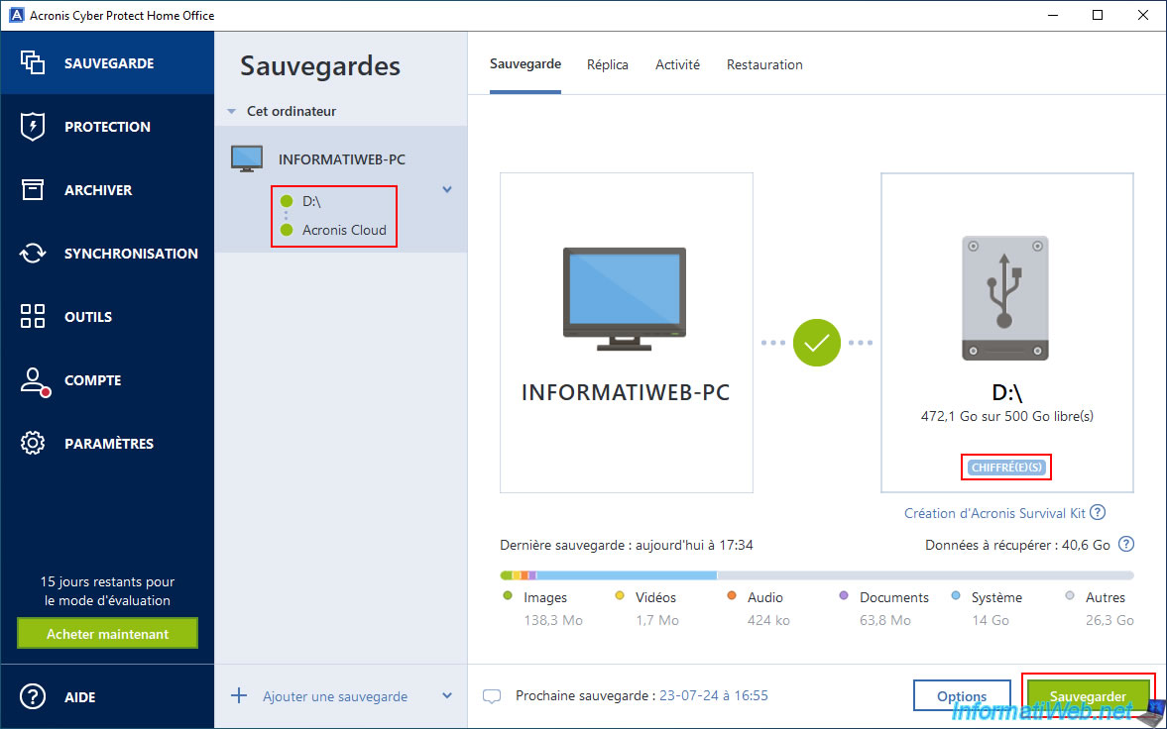Switch to the Réplica tab

608,64
